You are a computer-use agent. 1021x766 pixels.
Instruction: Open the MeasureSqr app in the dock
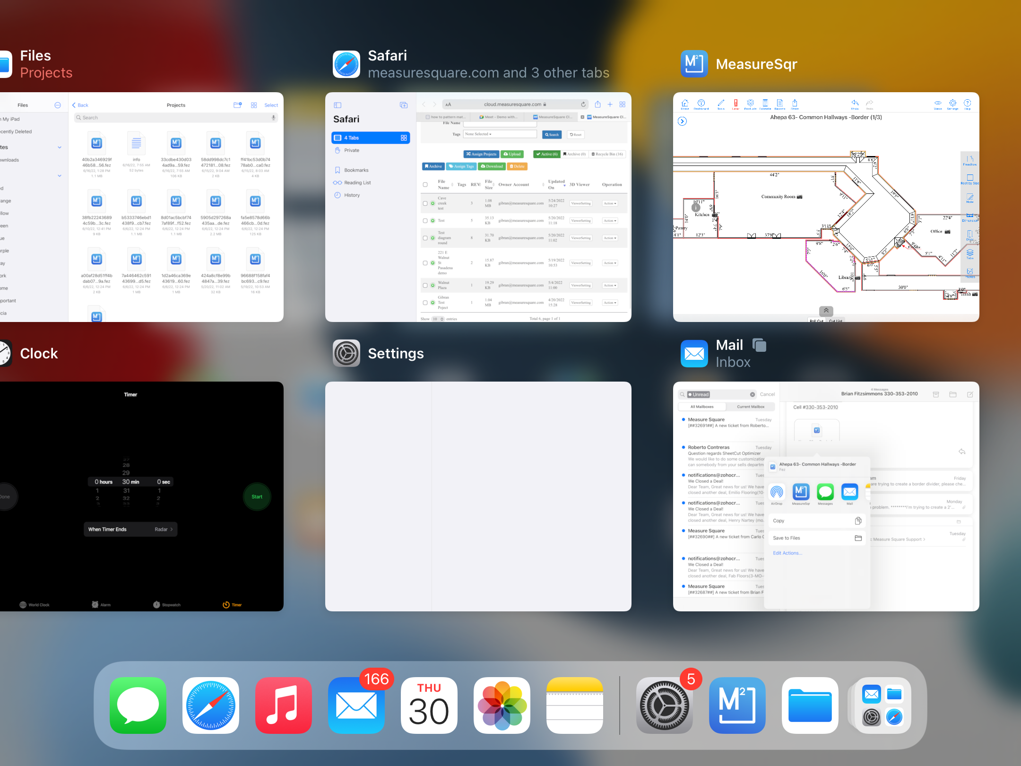[x=737, y=705]
